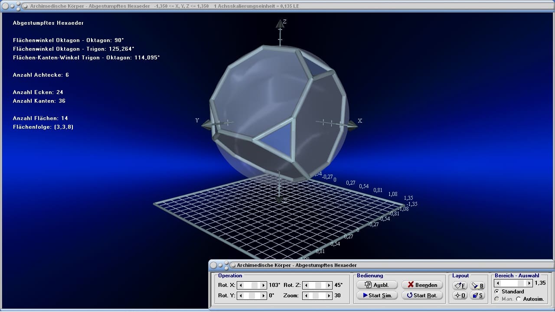Screen dimensions: 555x312
Task: Click the Rot. X scrollbar thumb
Action: click(255, 285)
